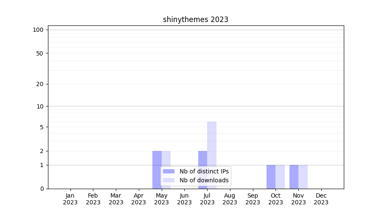Viewport: 382px width, 212px height.
Task: Click the '5' y-axis tick label
Action: [x=42, y=127]
